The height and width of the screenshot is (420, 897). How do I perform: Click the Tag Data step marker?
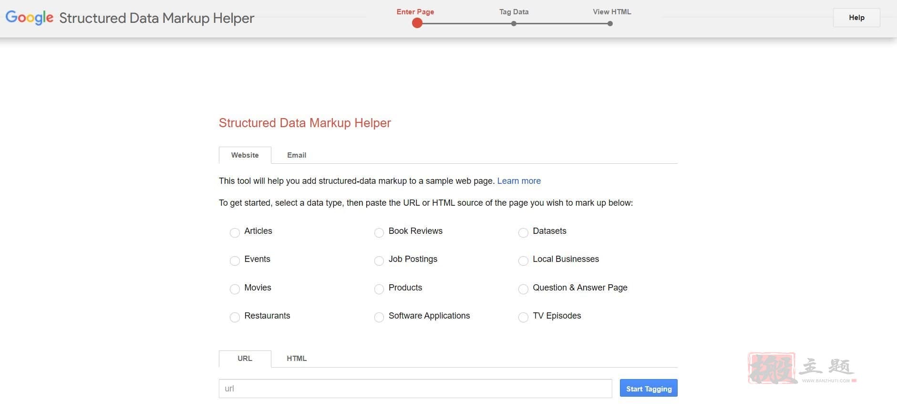pos(514,23)
